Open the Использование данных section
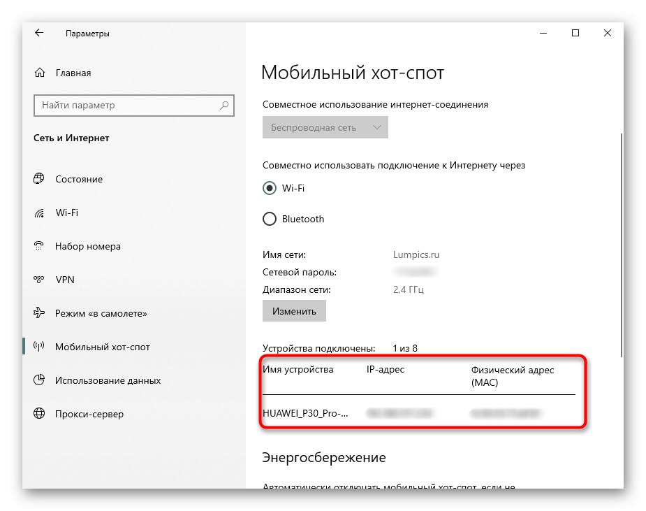This screenshot has width=646, height=511. (x=108, y=380)
